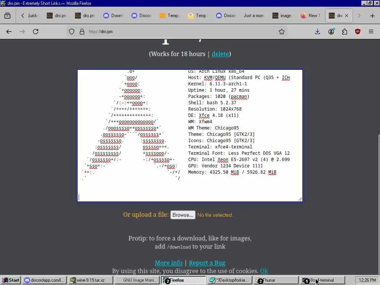Click 'Shell: bash 5.2.37' text
The height and width of the screenshot is (285, 380).
coord(212,103)
